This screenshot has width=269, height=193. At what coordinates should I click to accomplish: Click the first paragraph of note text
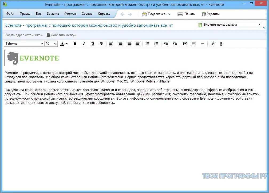tap(129, 77)
